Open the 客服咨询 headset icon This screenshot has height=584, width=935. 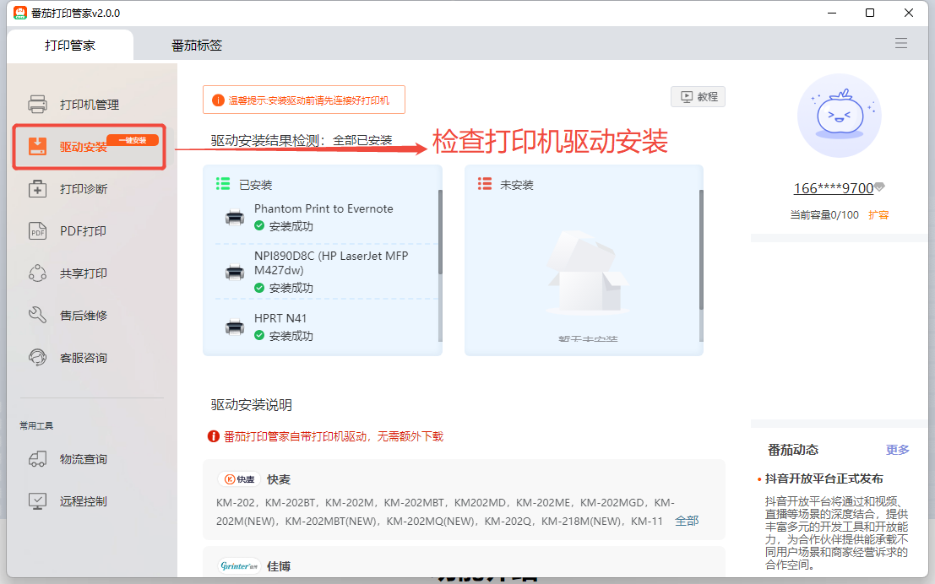click(x=37, y=358)
